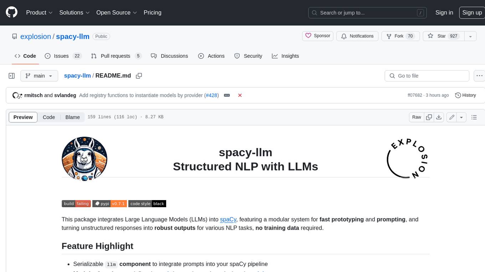Expand the file tree side panel
The width and height of the screenshot is (485, 272).
click(x=12, y=76)
